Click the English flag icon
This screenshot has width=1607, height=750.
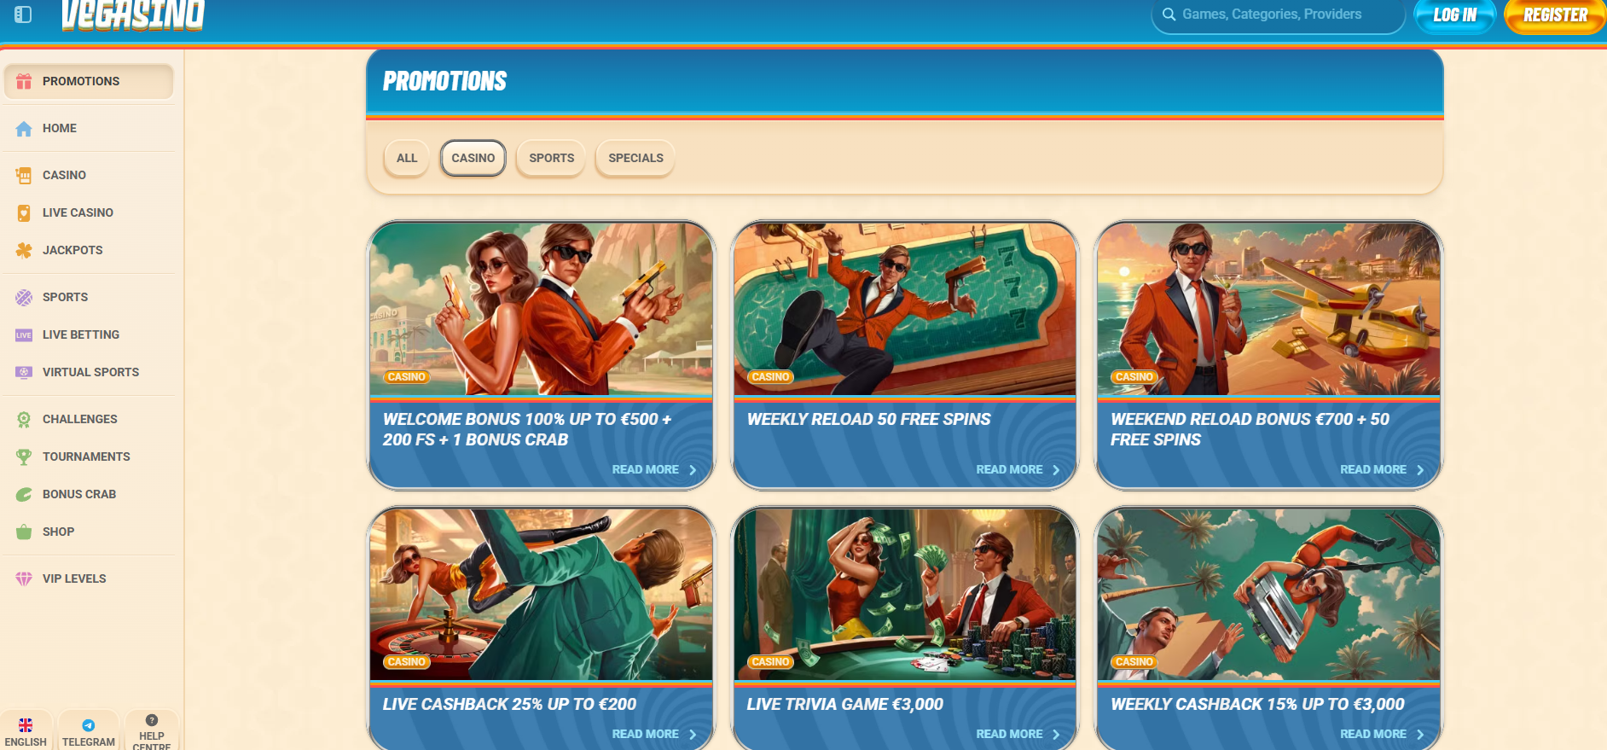[26, 725]
